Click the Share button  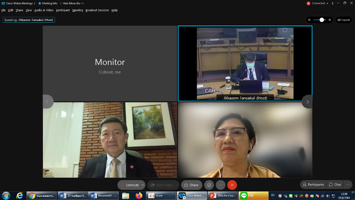[x=191, y=185]
